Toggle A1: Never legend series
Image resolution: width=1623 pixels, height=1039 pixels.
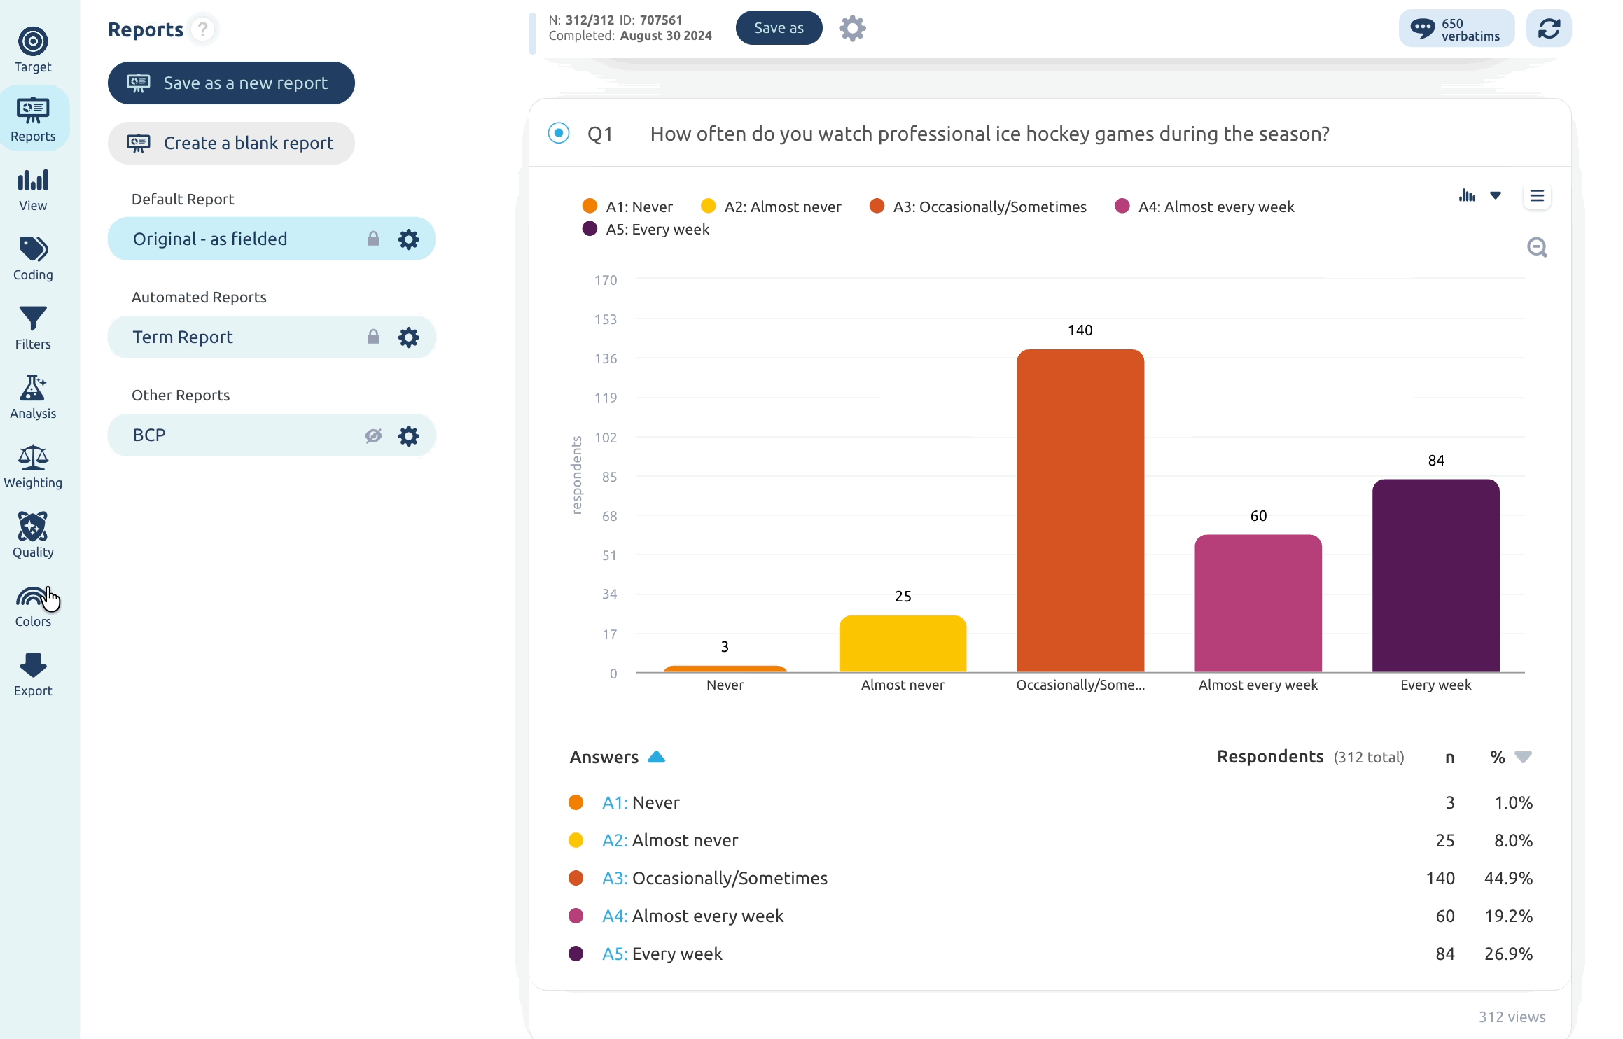[627, 207]
